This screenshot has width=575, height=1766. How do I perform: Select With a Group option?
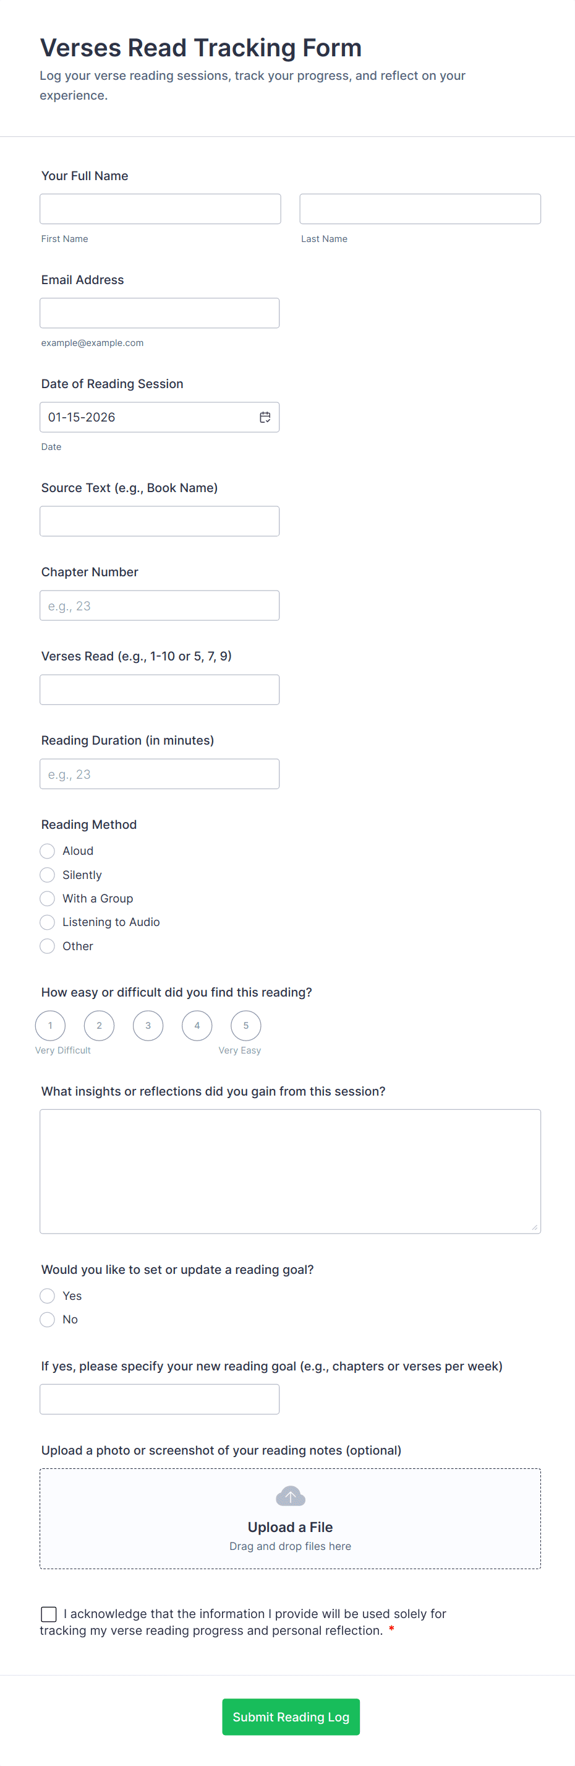point(47,898)
